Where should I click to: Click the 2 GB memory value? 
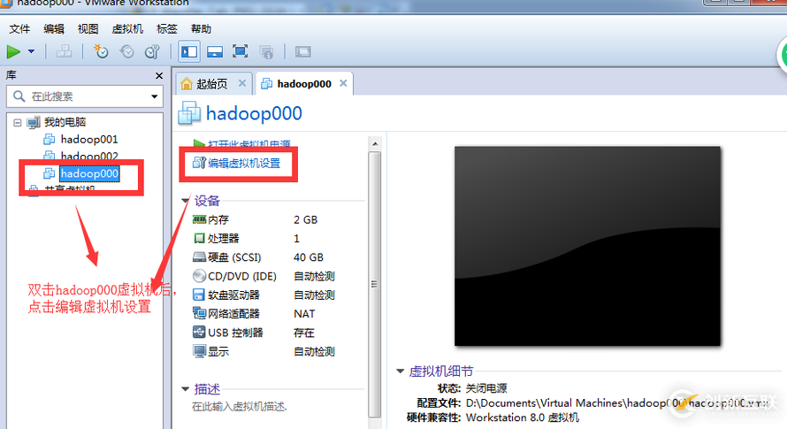point(306,219)
